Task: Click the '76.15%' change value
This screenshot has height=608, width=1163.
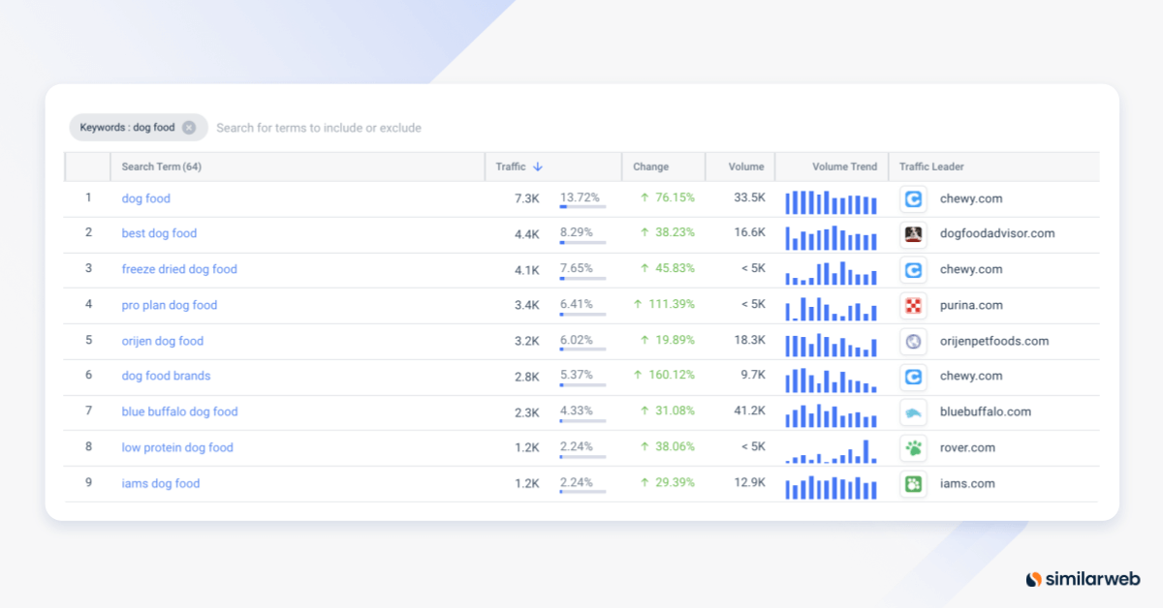Action: tap(675, 198)
